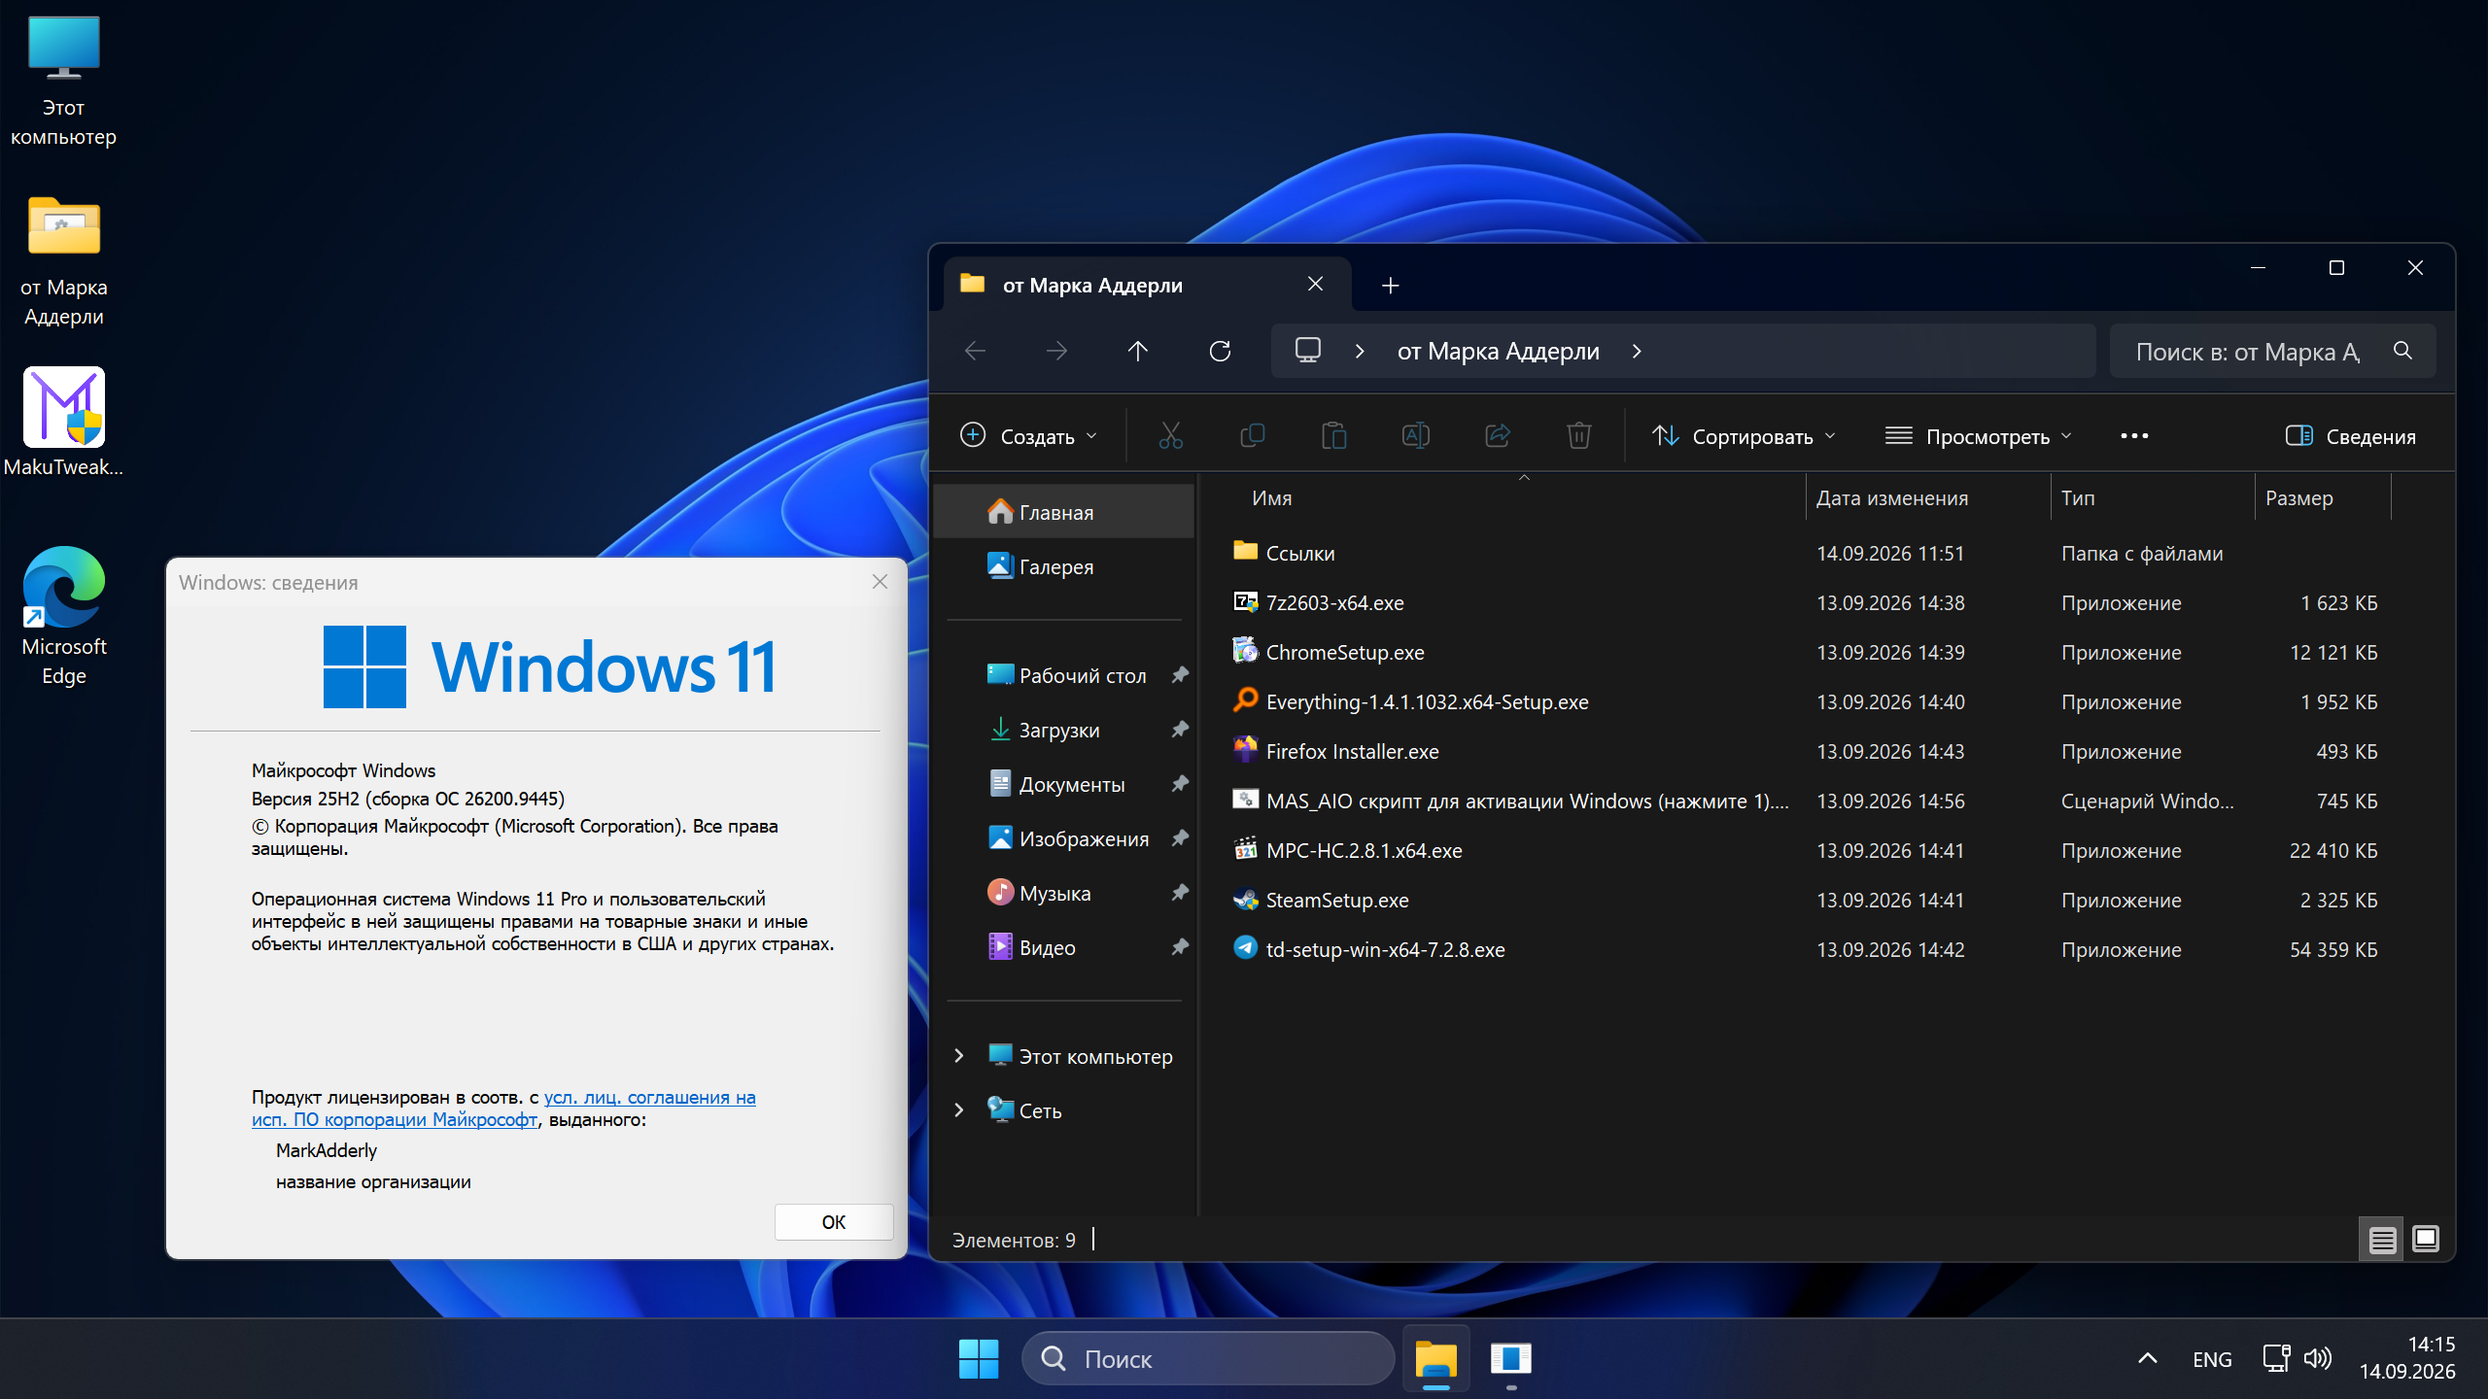Click OK in the Windows info dialog
Viewport: 2488px width, 1399px height.
pyautogui.click(x=834, y=1222)
